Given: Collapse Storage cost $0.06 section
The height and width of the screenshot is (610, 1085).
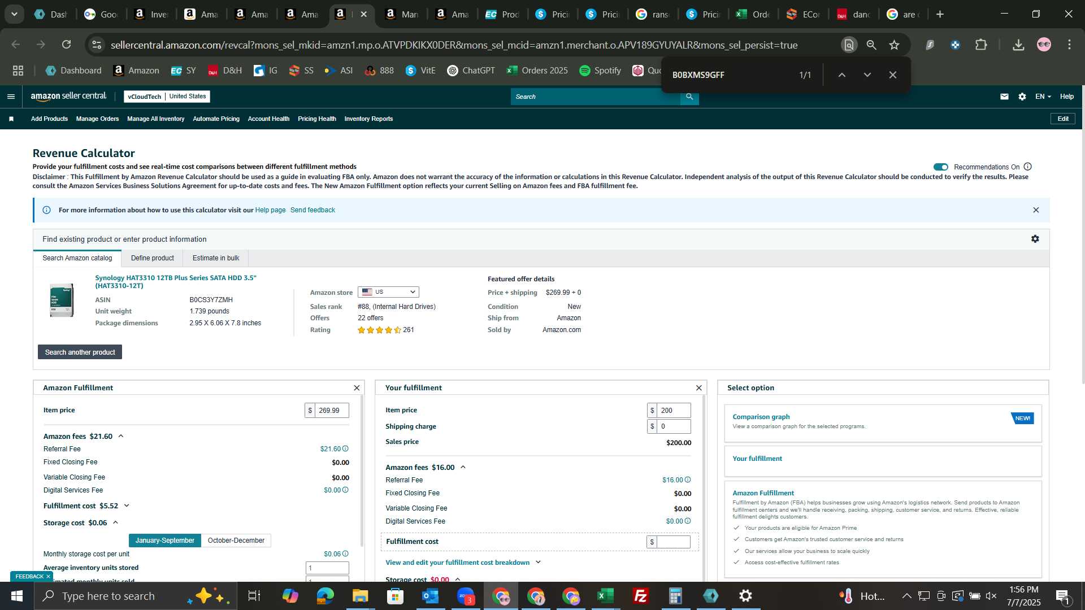Looking at the screenshot, I should coord(115,523).
